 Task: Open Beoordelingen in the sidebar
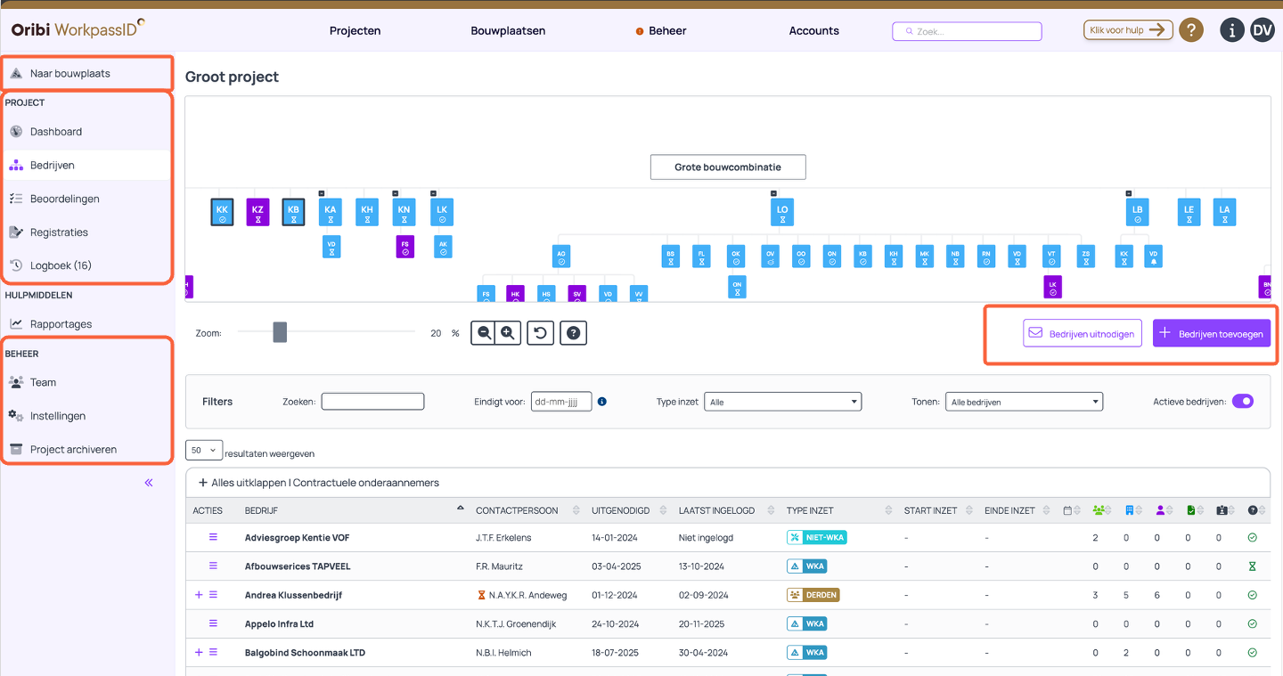coord(64,199)
